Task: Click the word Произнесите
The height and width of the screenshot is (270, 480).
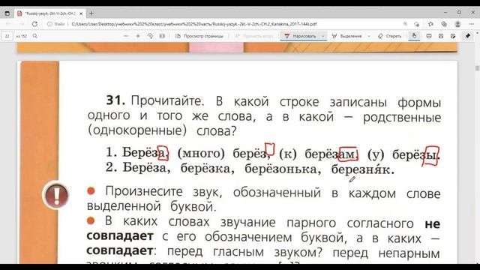Action: pos(144,191)
